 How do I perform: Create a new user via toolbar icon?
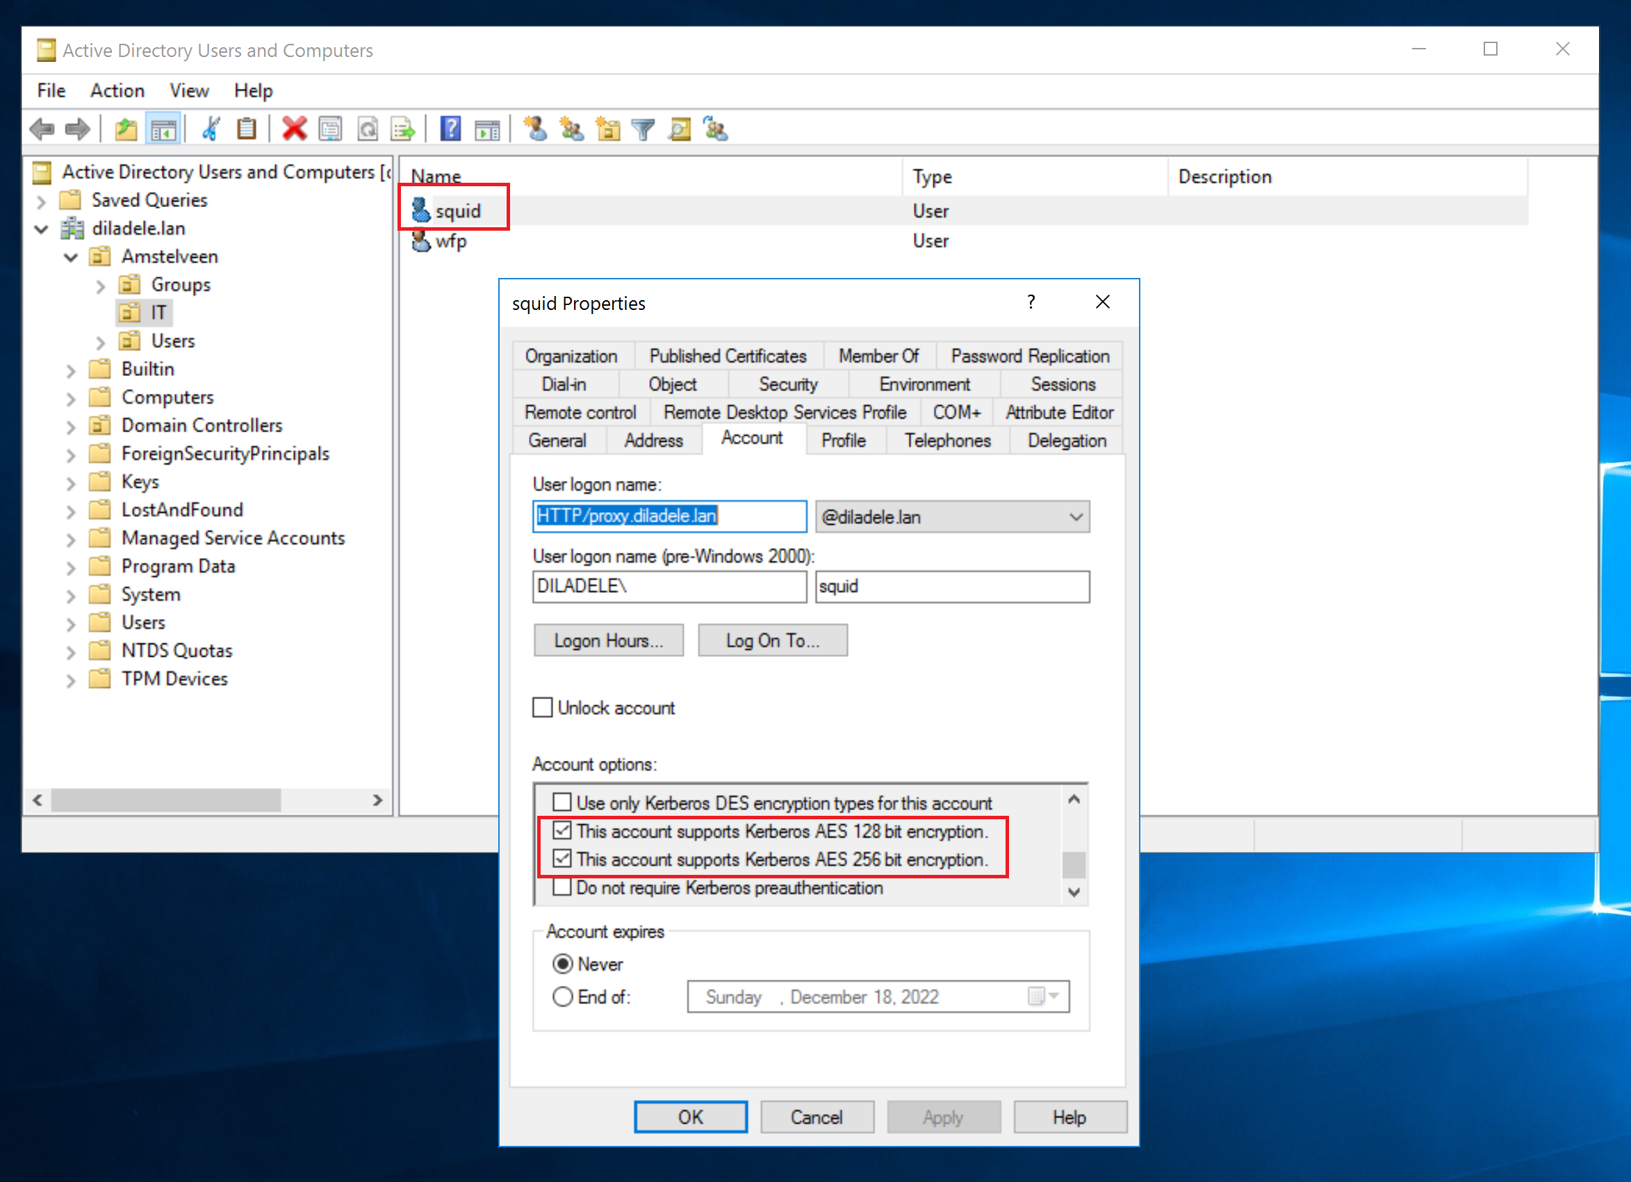pyautogui.click(x=535, y=129)
